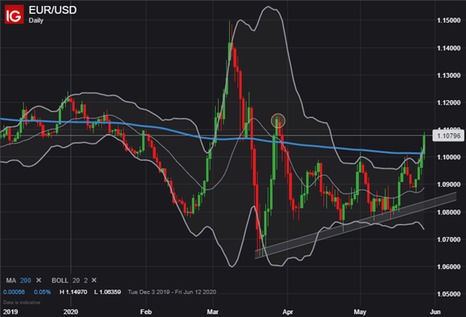Select the 1.09000 price axis label
Viewport: 466px width, 317px height.
click(449, 185)
